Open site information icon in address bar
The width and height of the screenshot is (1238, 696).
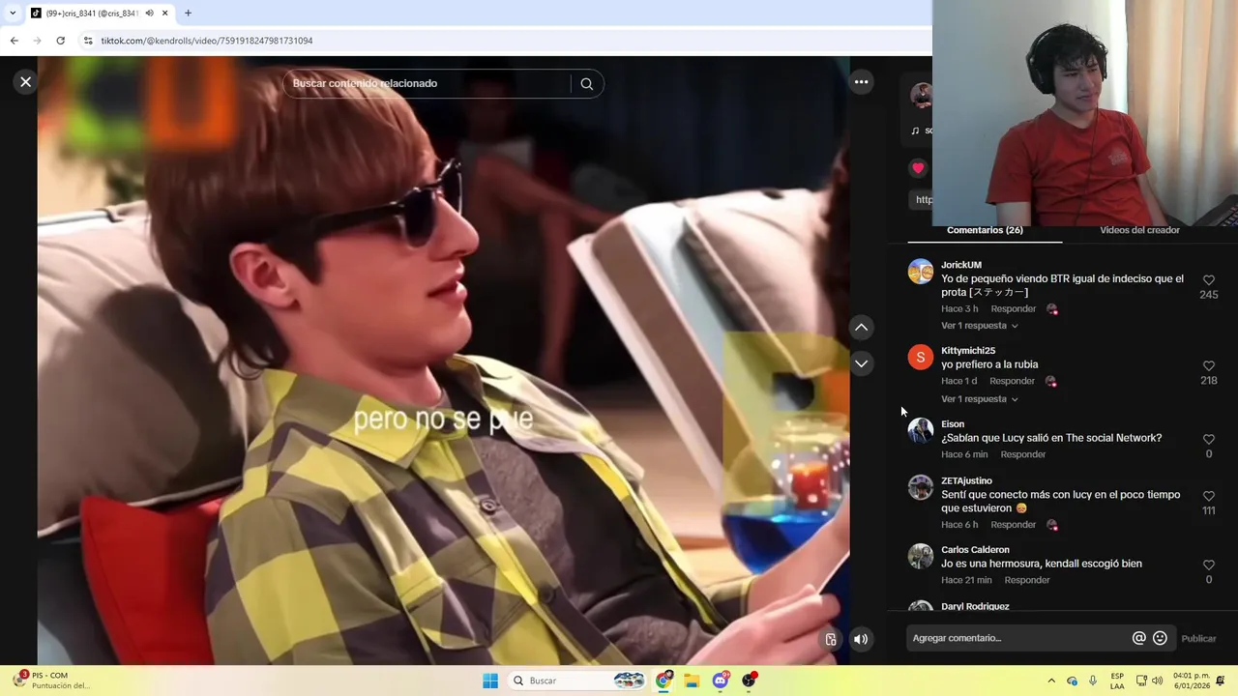click(88, 41)
